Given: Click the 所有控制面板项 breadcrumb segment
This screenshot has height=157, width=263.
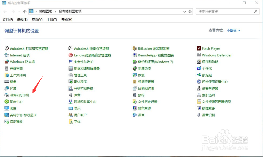Looking at the screenshot, I should coord(70,12).
